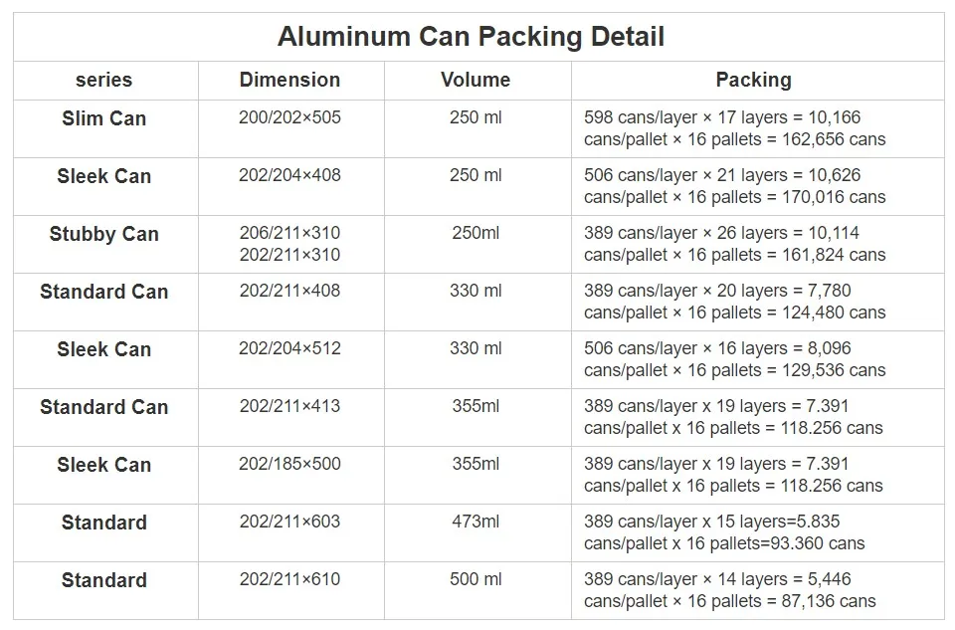Click the 500 ml volume cell
The width and height of the screenshot is (955, 630).
476,579
